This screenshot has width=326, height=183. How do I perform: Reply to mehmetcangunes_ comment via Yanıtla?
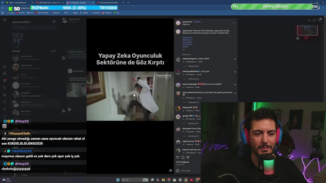[200, 62]
